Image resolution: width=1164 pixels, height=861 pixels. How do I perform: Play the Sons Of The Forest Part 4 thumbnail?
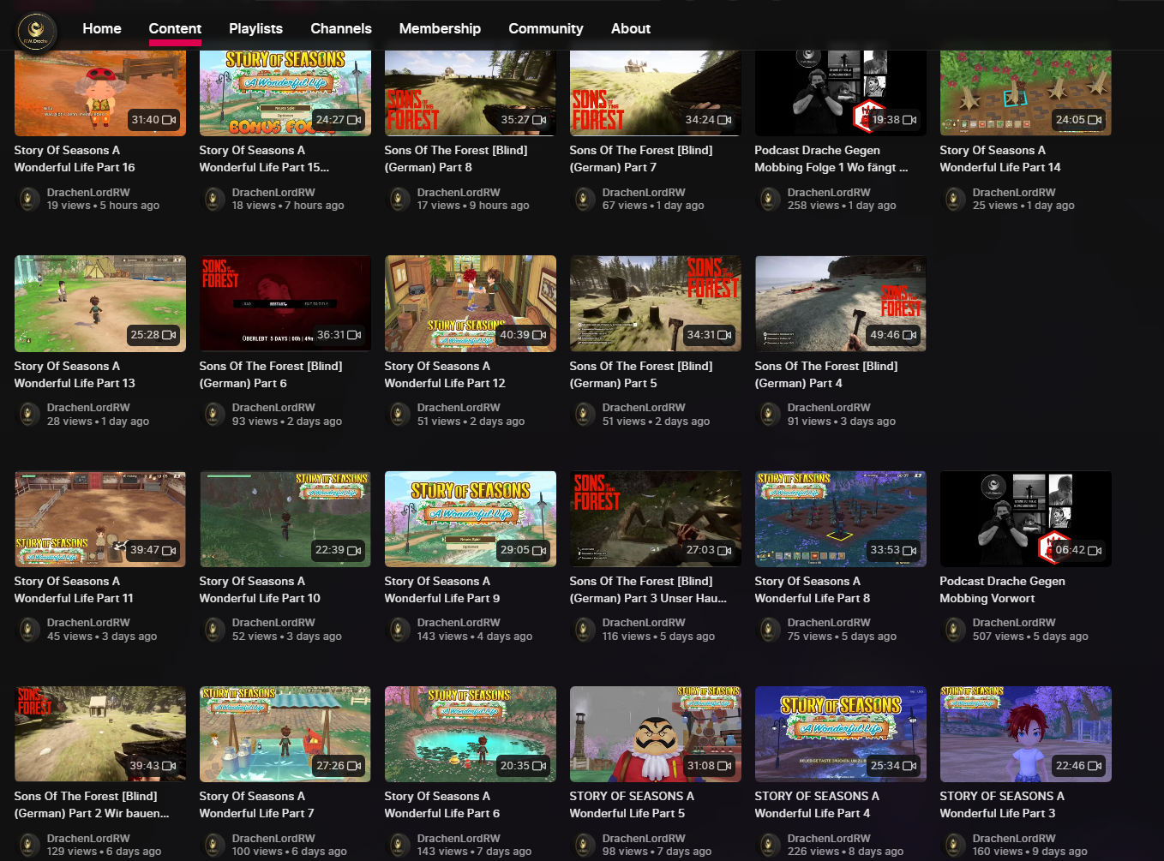(840, 303)
